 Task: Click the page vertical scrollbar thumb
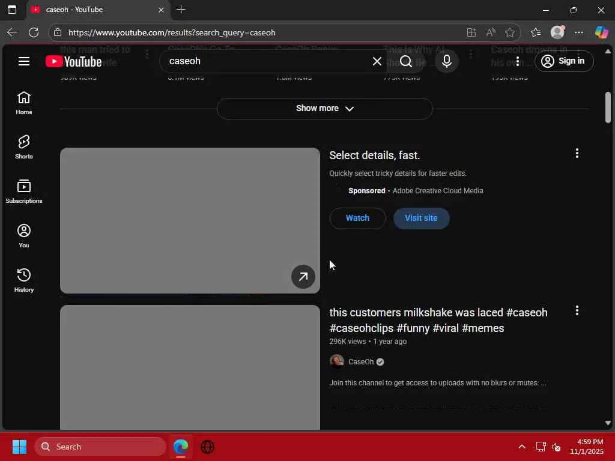pos(608,107)
